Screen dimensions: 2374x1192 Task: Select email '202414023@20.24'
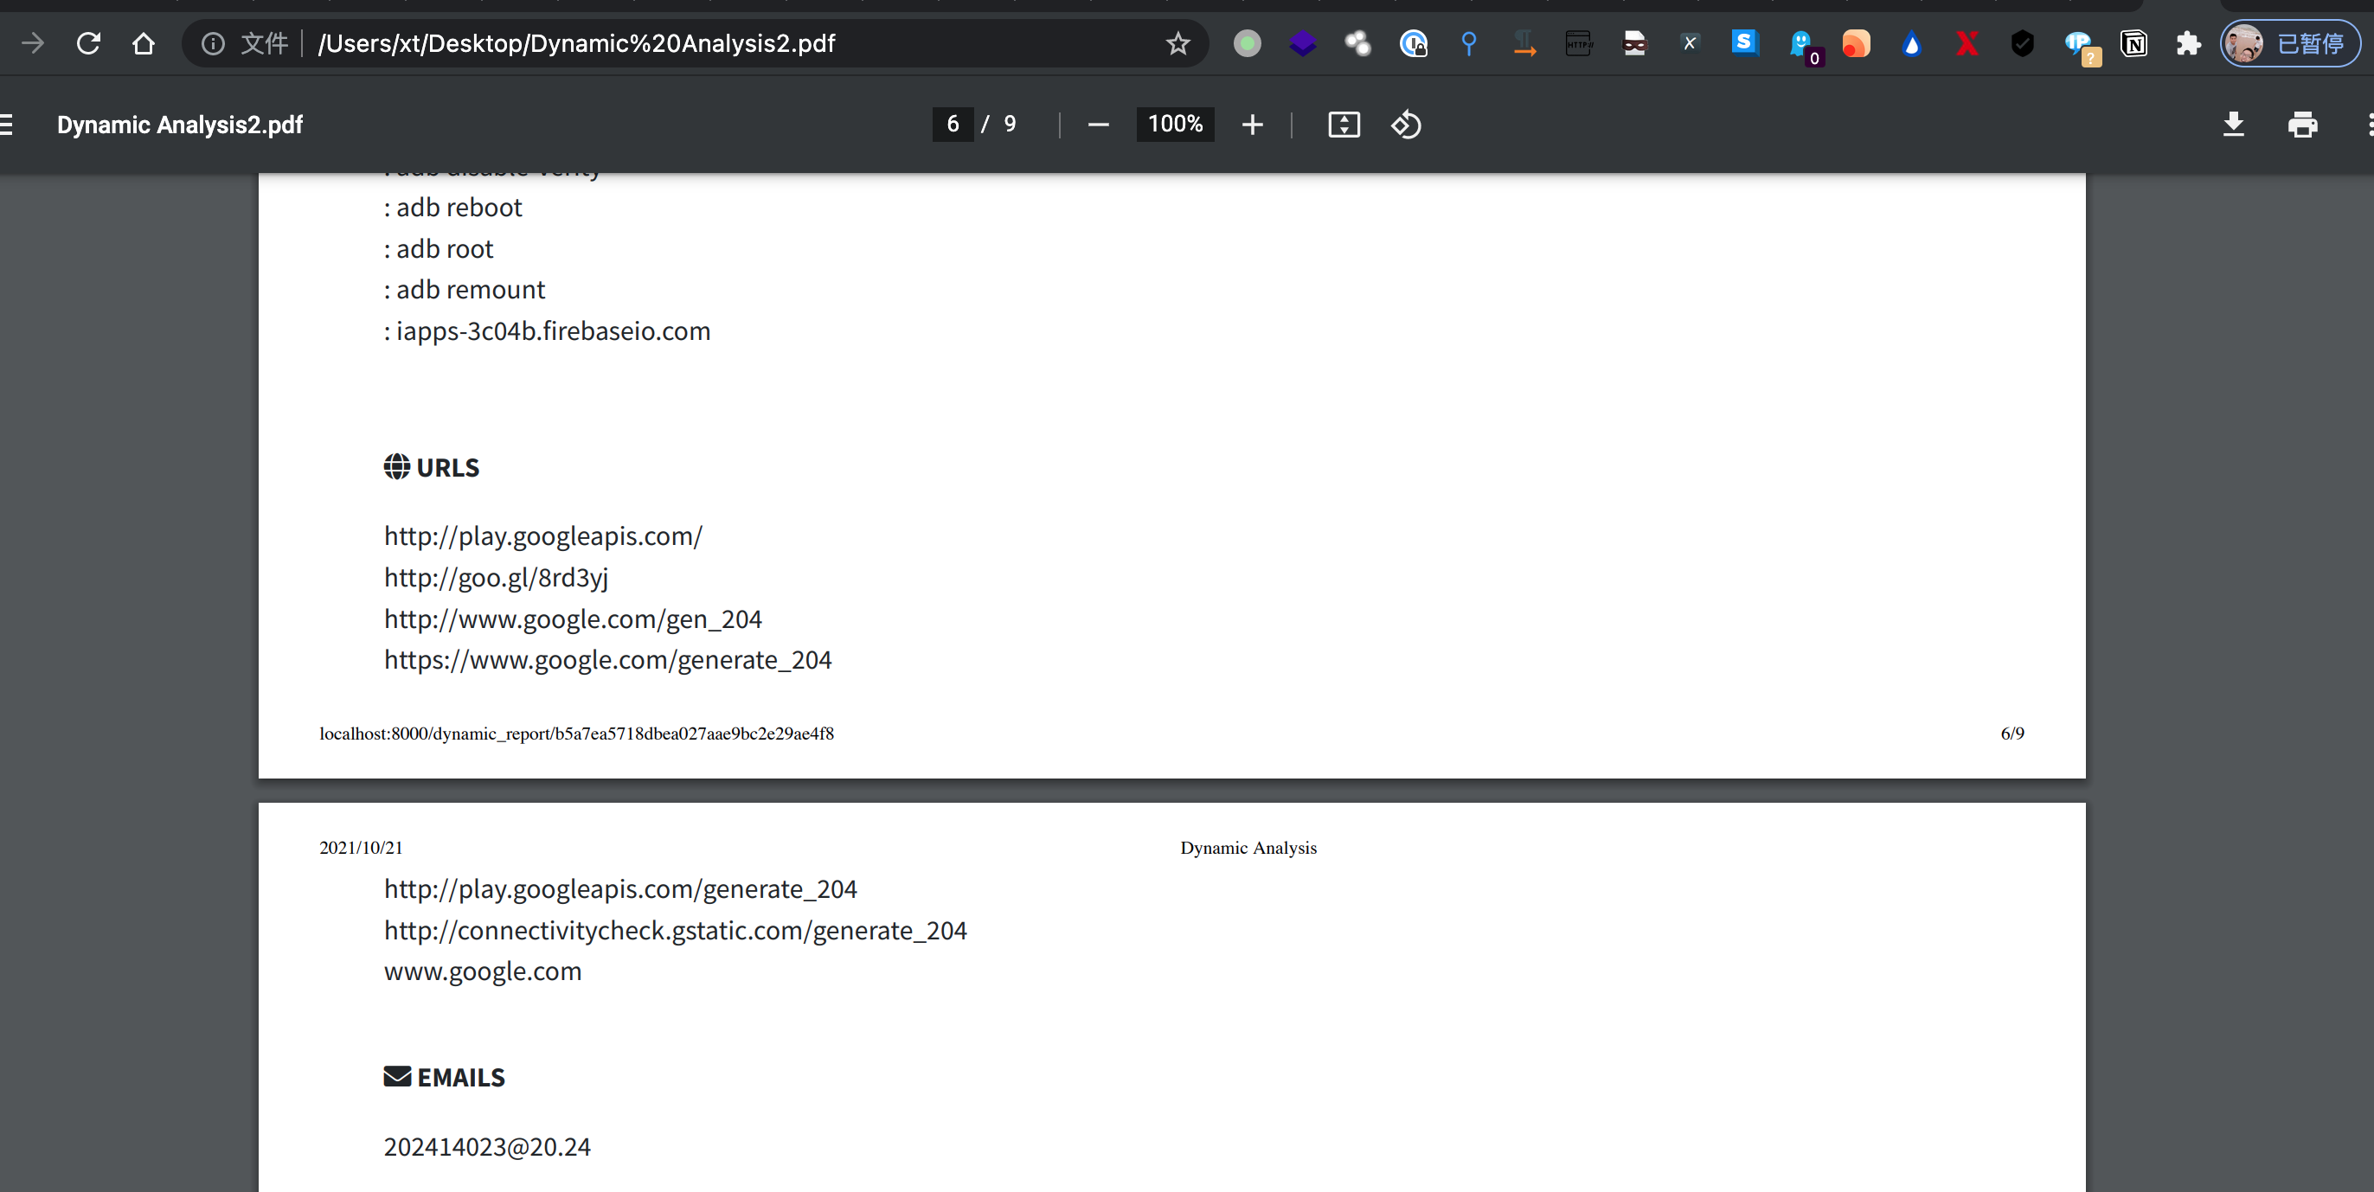coord(486,1147)
